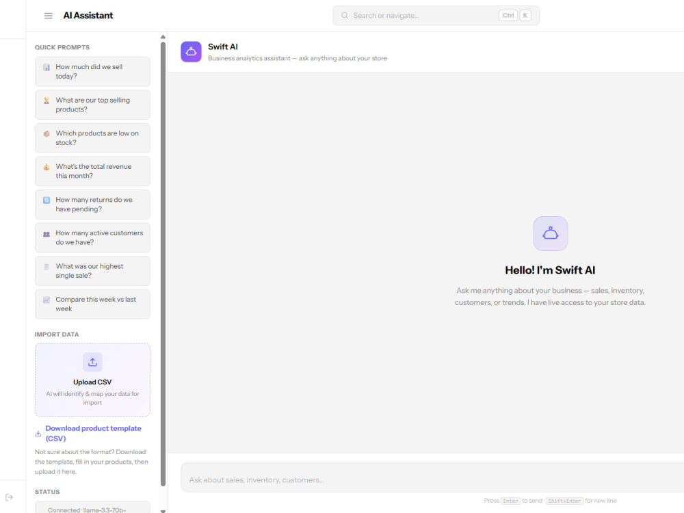This screenshot has height=513, width=684.
Task: Click the sidebar vertical scrollbar thumb
Action: pos(163,264)
